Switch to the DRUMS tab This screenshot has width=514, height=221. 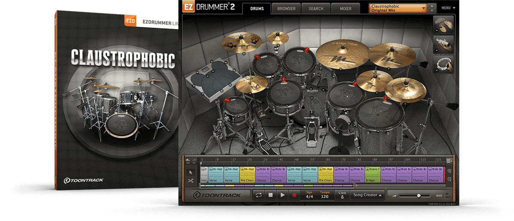[x=257, y=9]
